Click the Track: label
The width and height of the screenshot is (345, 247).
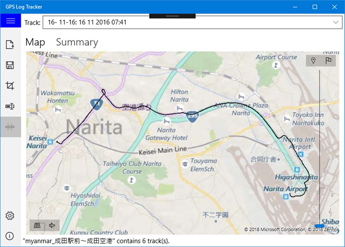(32, 23)
